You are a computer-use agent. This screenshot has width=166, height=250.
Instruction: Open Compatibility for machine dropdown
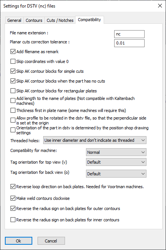coord(116,152)
